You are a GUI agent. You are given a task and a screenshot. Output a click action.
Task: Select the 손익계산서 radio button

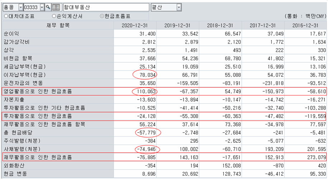tap(54, 16)
